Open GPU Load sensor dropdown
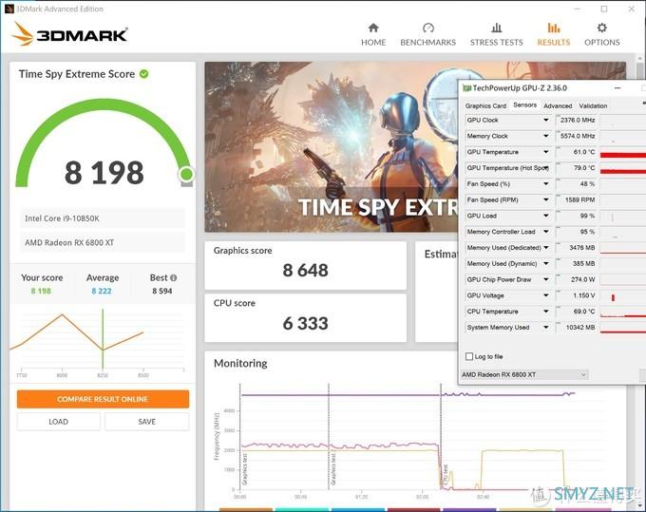This screenshot has height=512, width=646. coord(546,216)
